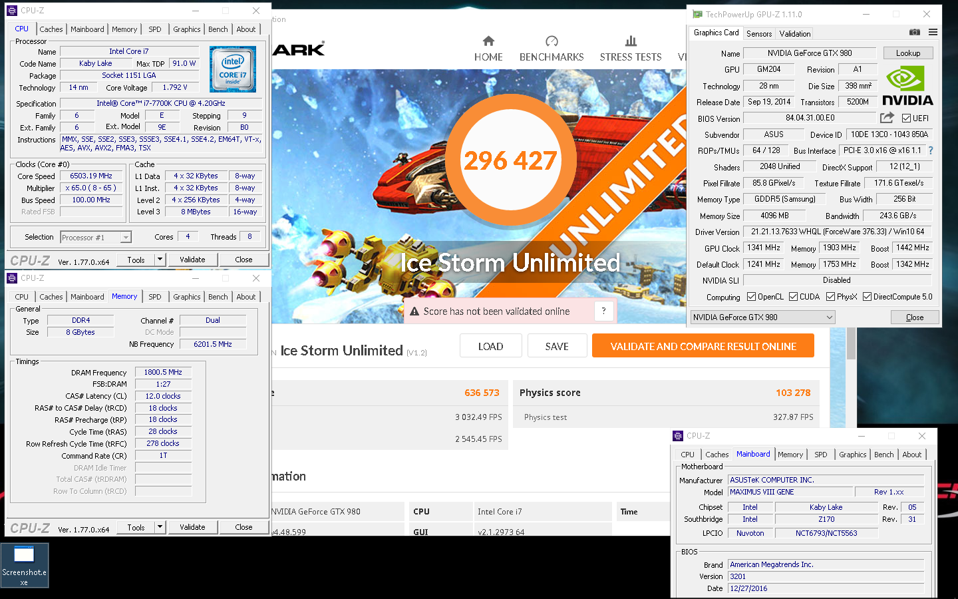The width and height of the screenshot is (958, 599).
Task: Toggle the OpenCL checkbox
Action: tap(751, 297)
